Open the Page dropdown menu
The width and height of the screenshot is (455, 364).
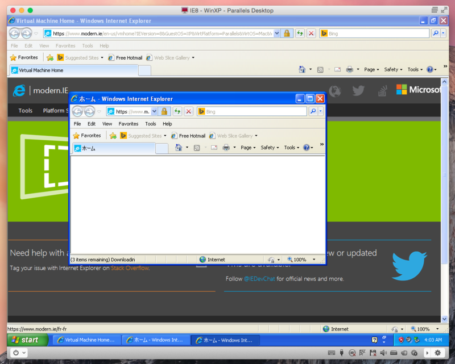point(246,147)
